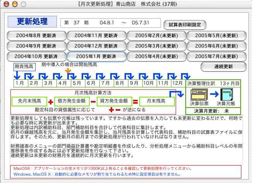
Task: Click the 決算伝票 voucher icon
Action: (199, 94)
